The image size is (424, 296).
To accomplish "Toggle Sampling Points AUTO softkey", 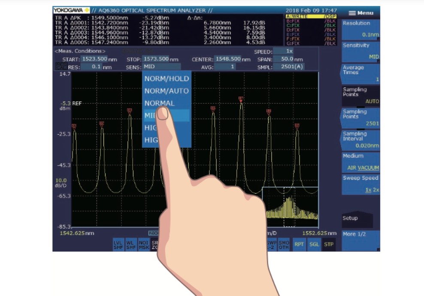I will click(x=360, y=96).
